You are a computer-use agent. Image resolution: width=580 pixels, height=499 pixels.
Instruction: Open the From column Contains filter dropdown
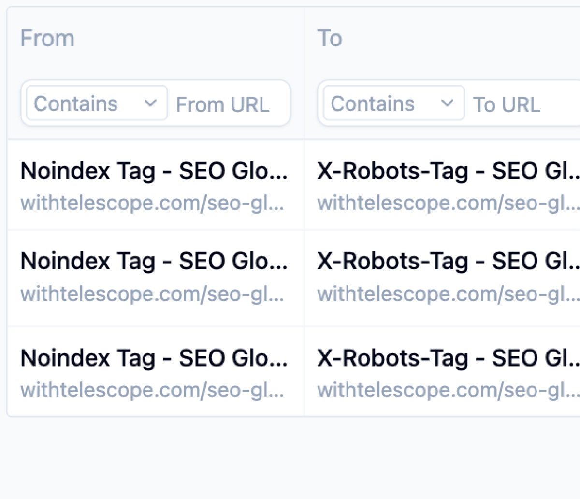(x=96, y=103)
